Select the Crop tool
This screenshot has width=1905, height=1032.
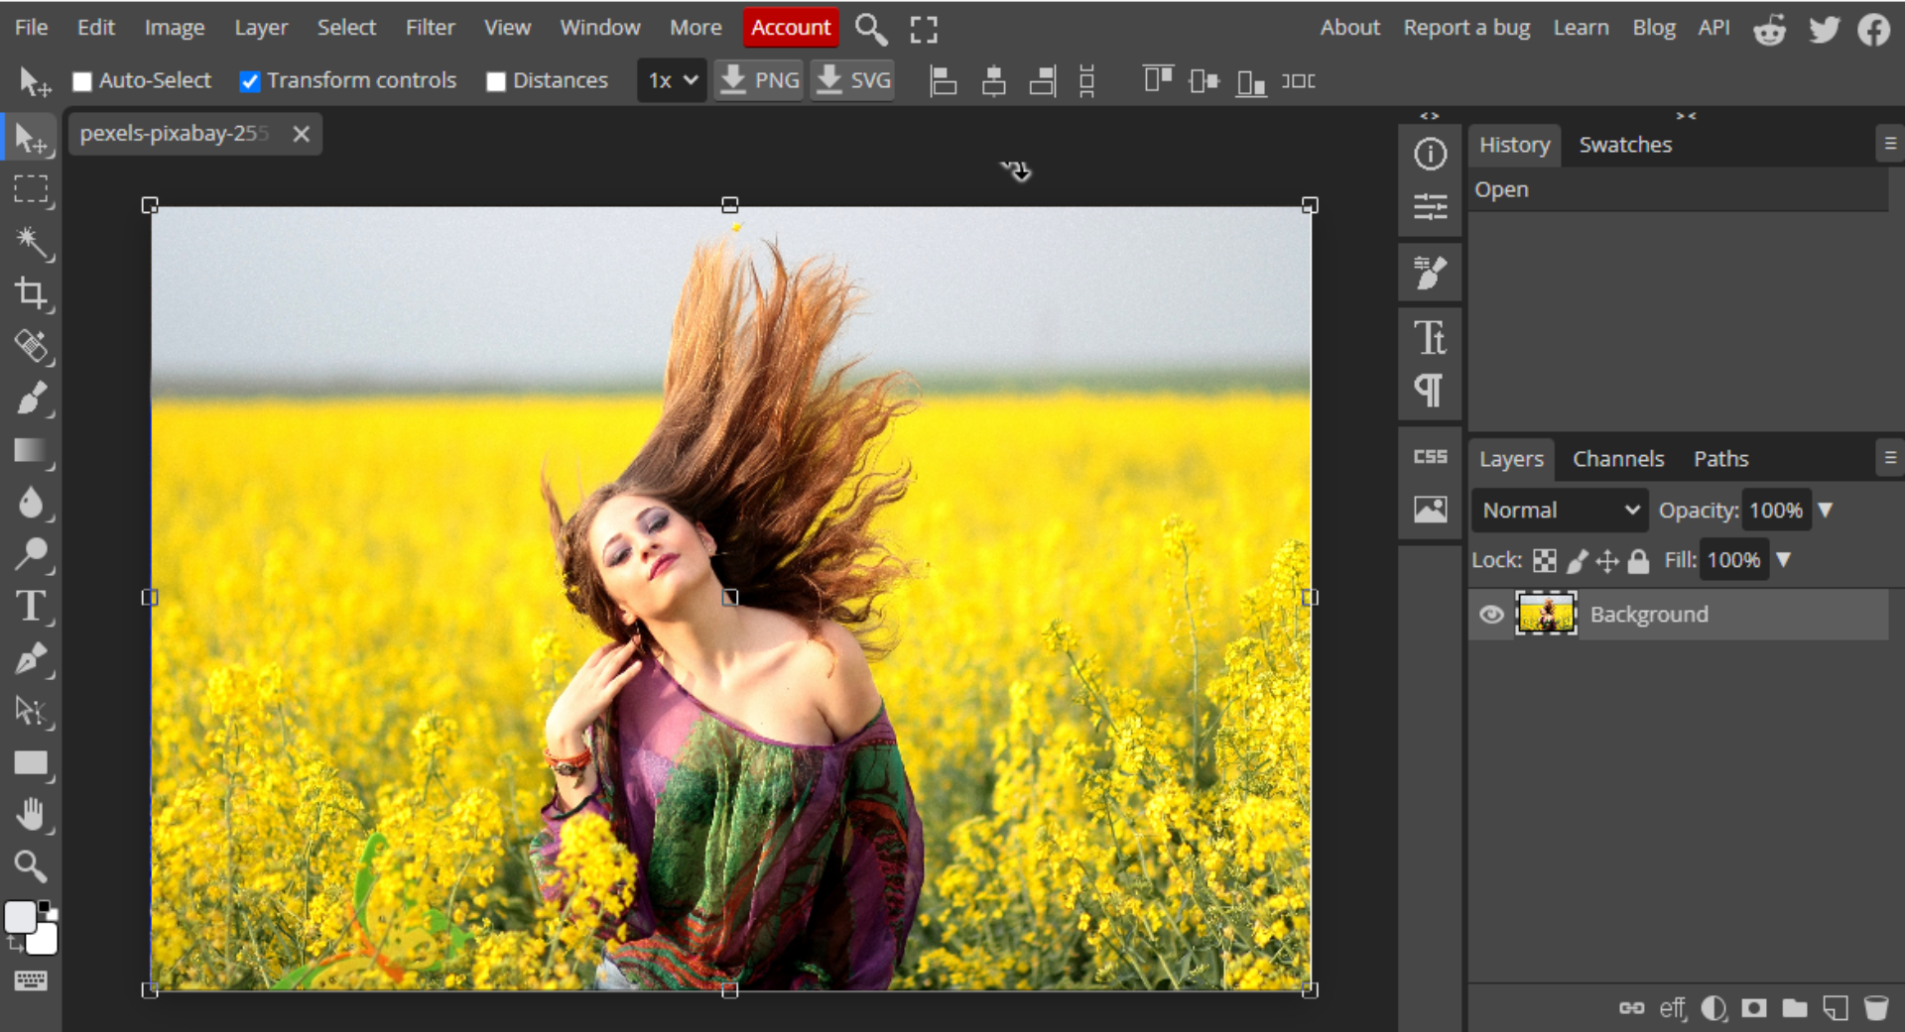pos(31,293)
